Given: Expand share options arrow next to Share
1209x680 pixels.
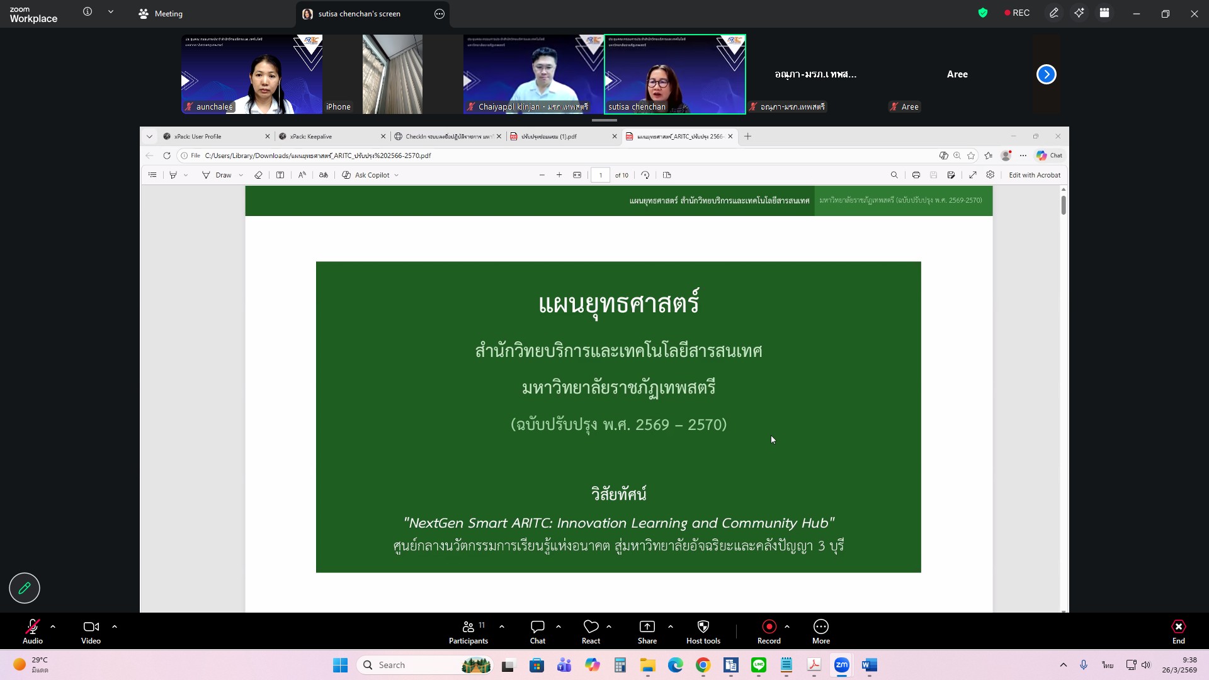Looking at the screenshot, I should [x=670, y=626].
